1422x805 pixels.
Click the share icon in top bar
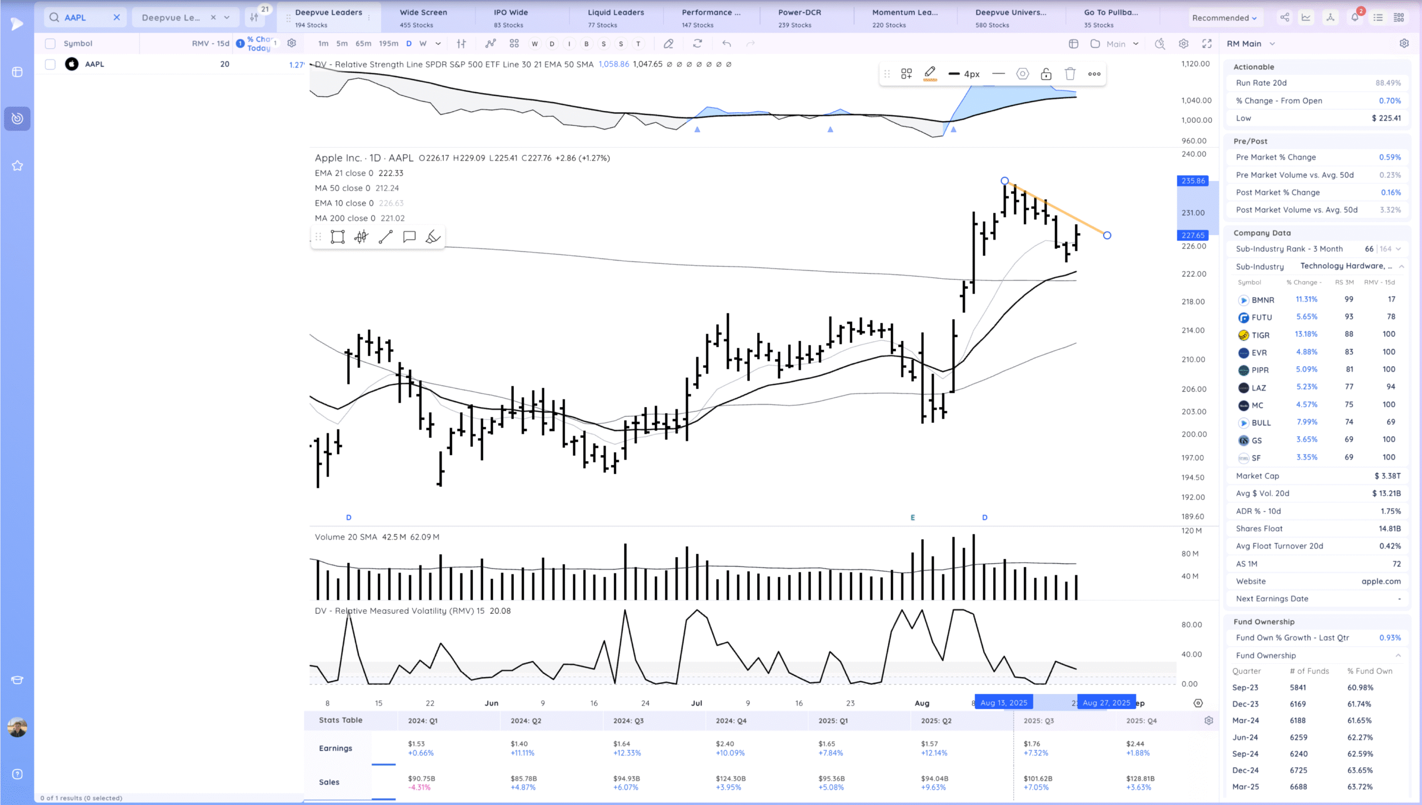point(1285,17)
